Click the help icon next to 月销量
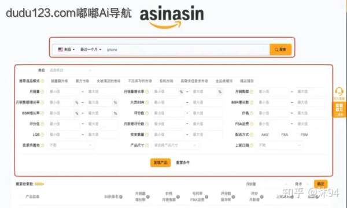The image size is (347, 208). [x=42, y=91]
